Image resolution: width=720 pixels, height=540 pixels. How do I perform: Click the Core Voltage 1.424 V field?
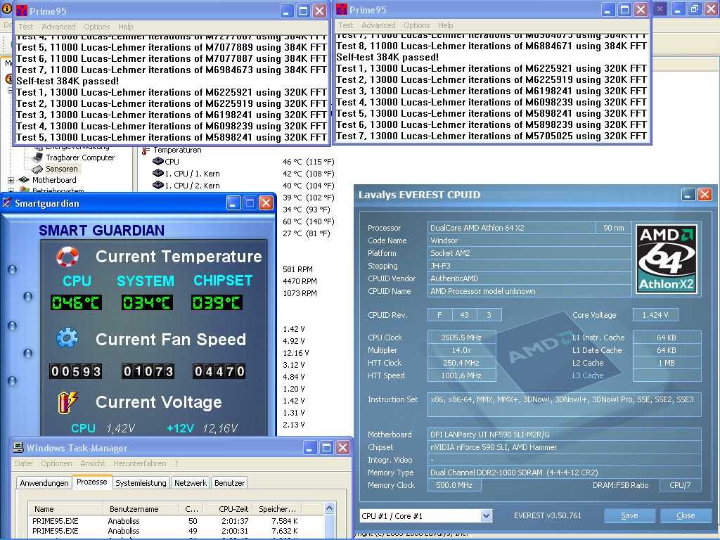pos(655,315)
